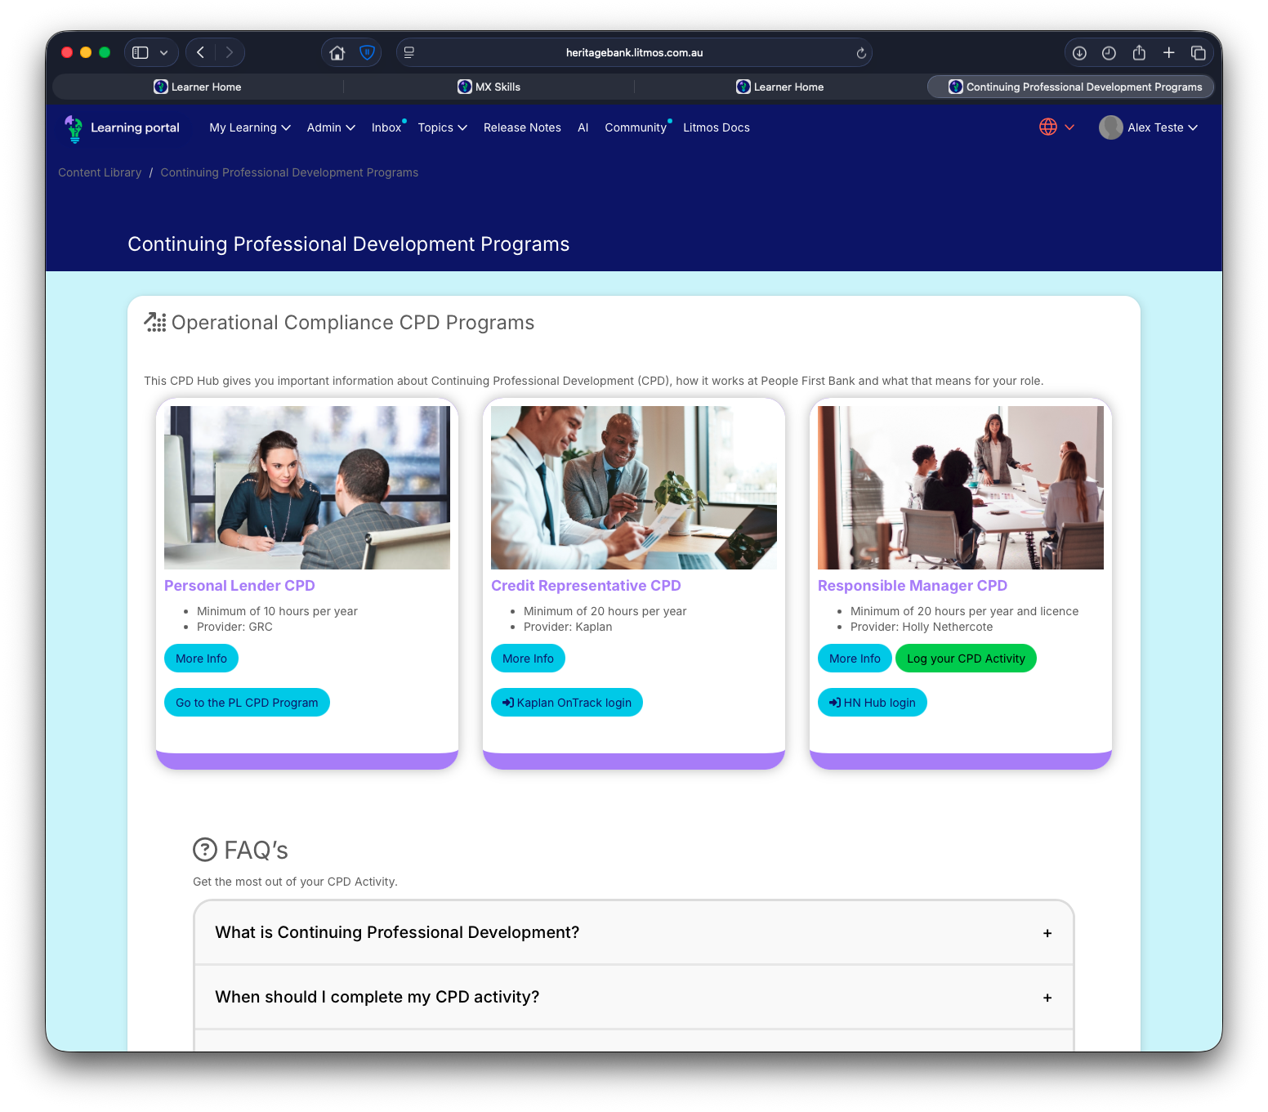Expand the Admin dropdown
1268x1112 pixels.
click(x=330, y=127)
